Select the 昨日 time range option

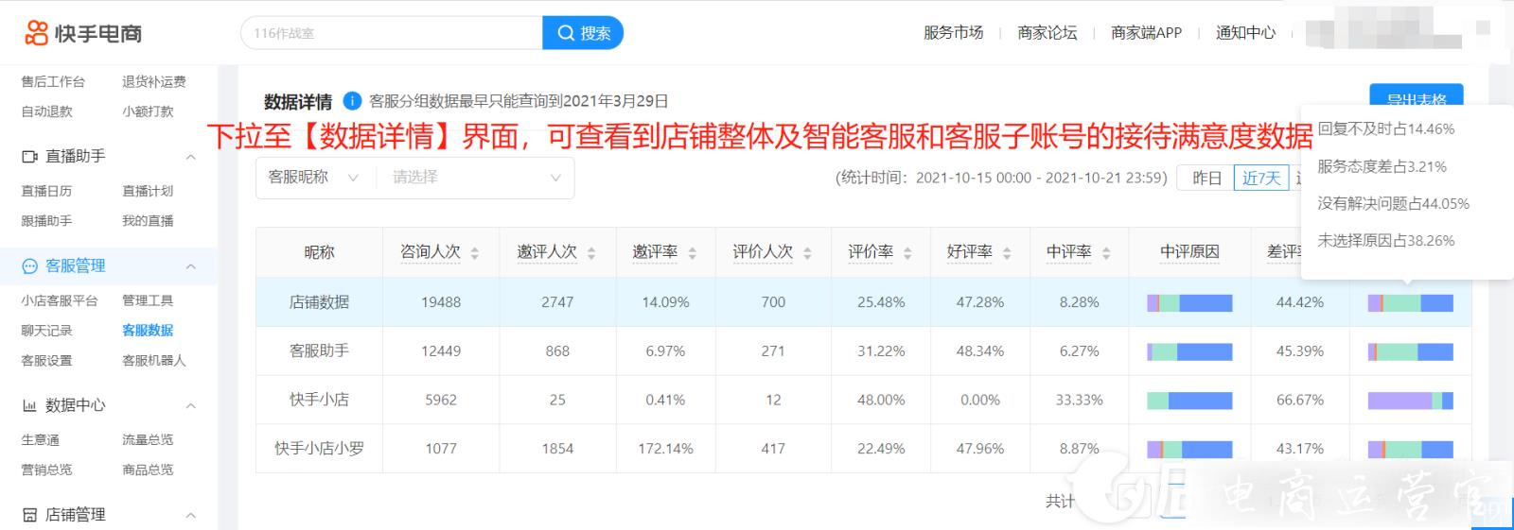point(1206,178)
